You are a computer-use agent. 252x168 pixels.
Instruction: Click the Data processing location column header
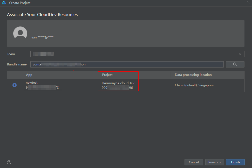(x=193, y=75)
